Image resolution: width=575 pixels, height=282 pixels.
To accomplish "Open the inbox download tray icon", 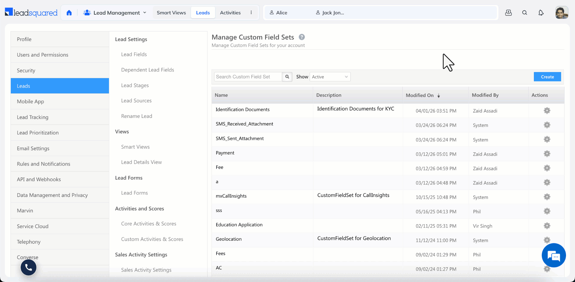I will click(508, 13).
